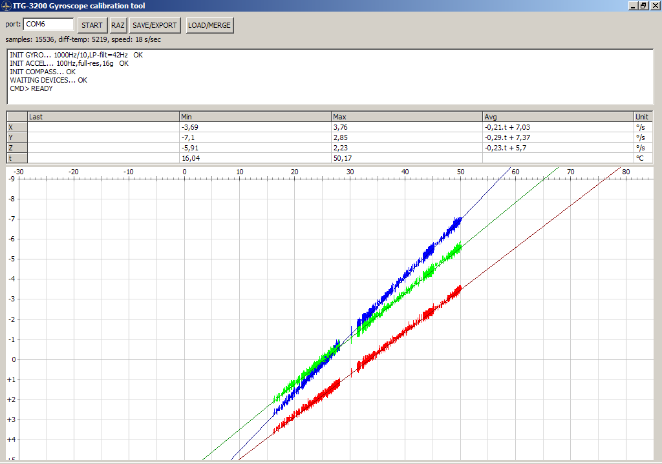The image size is (662, 464).
Task: Click the INIT COMPASS log line
Action: point(43,72)
